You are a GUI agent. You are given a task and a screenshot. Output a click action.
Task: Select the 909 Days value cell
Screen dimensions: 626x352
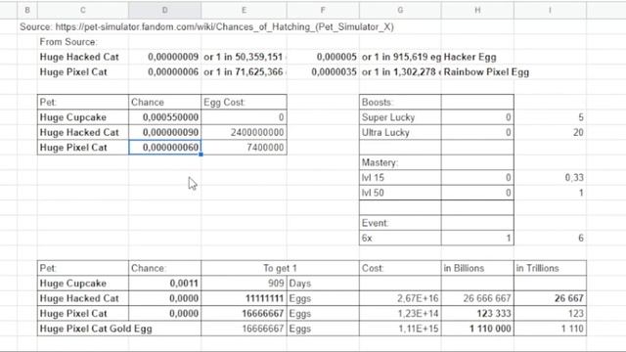tap(244, 284)
